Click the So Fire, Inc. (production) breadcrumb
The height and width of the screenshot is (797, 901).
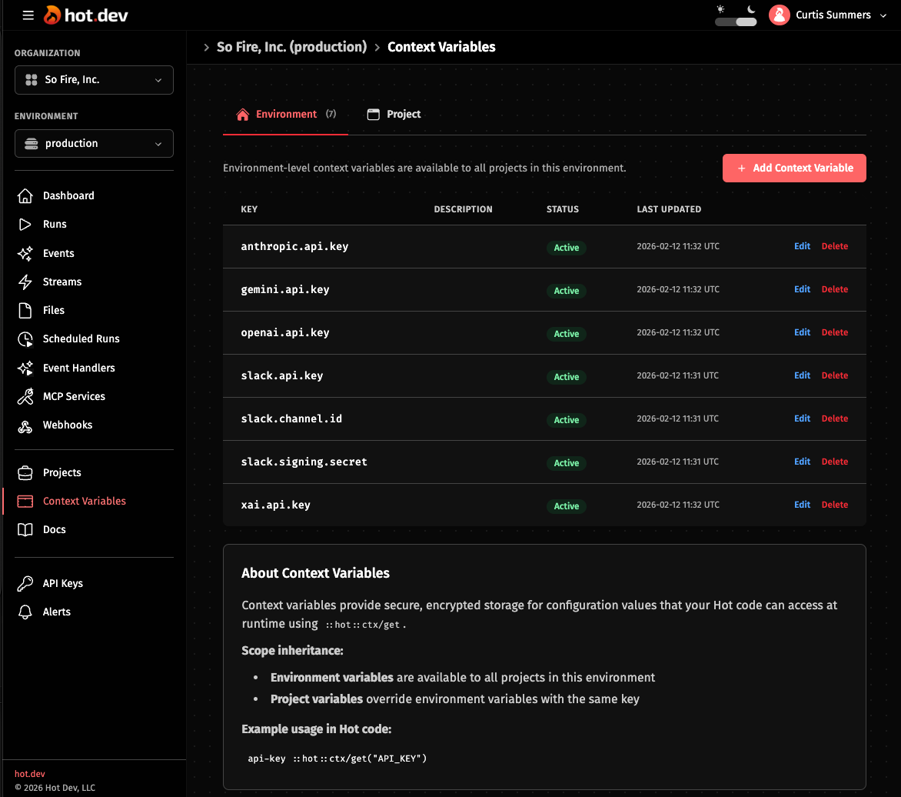[291, 48]
